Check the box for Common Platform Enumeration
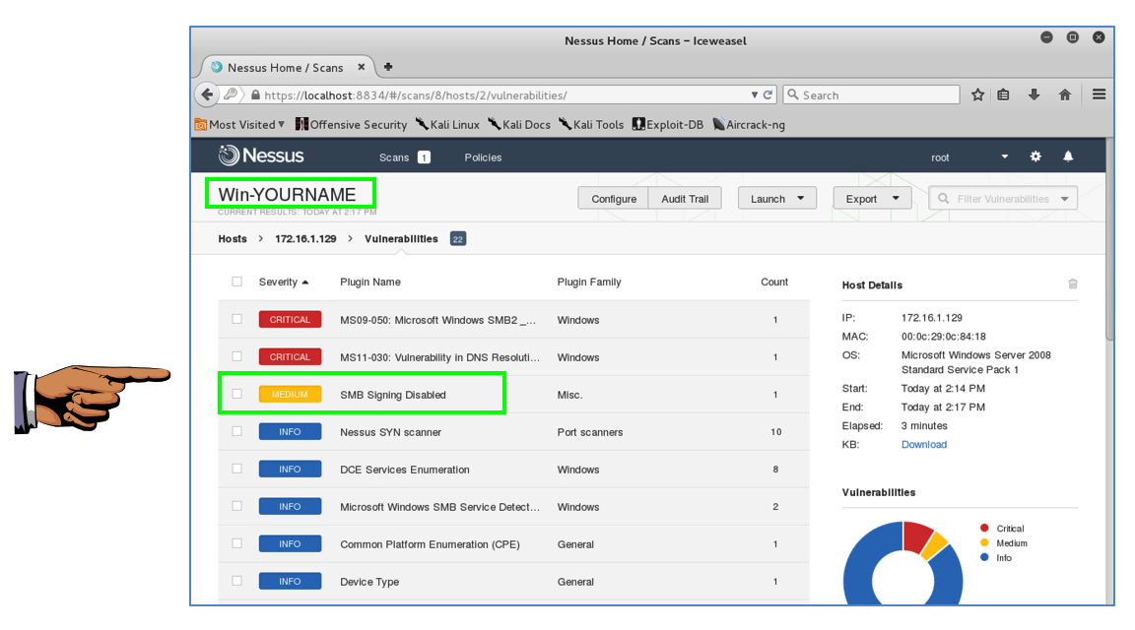1135x630 pixels. (x=236, y=543)
